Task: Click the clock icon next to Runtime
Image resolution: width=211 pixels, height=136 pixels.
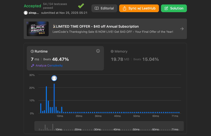Action: click(32, 51)
